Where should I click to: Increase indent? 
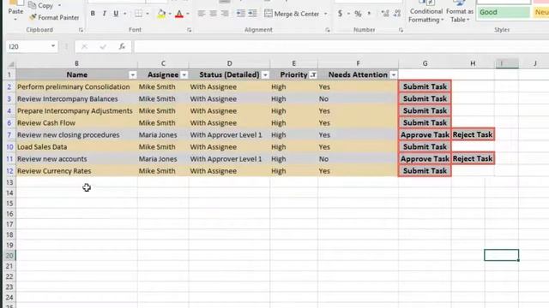252,14
